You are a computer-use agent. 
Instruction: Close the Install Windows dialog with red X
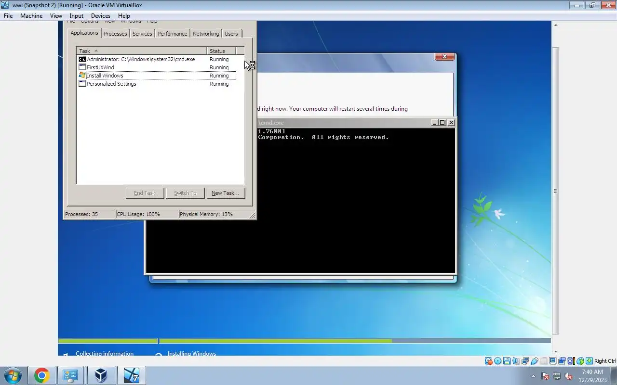click(444, 57)
